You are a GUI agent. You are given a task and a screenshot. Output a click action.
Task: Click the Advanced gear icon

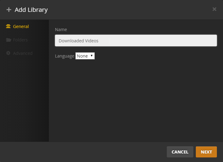click(8, 53)
